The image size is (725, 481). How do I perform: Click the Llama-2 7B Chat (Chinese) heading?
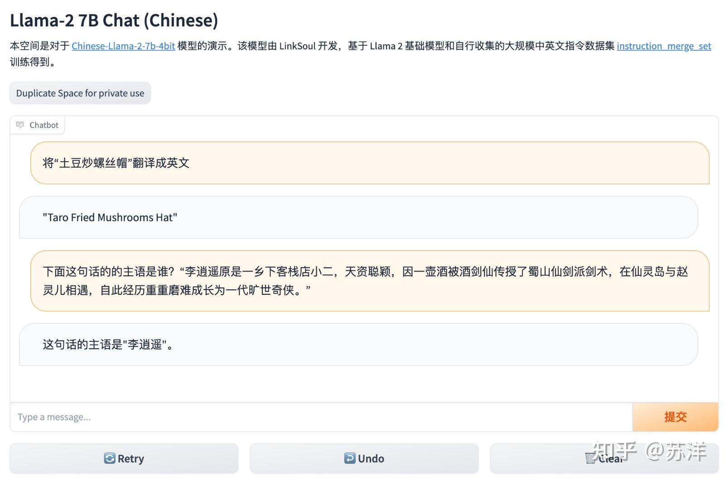[x=114, y=20]
